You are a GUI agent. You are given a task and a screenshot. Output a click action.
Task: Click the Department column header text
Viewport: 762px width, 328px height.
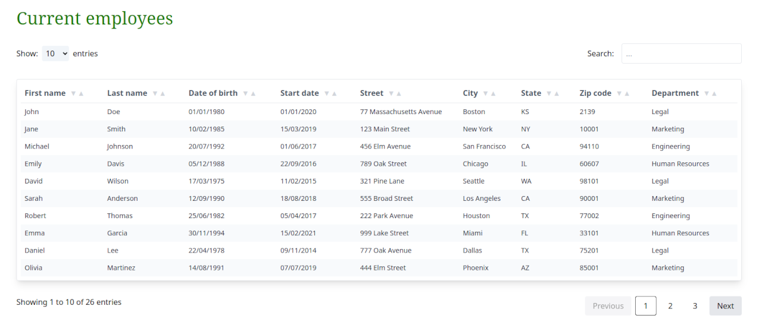[x=675, y=93]
